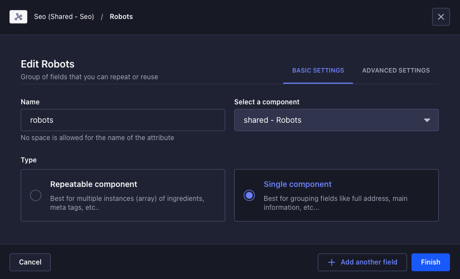Click the Finish button

(x=430, y=262)
